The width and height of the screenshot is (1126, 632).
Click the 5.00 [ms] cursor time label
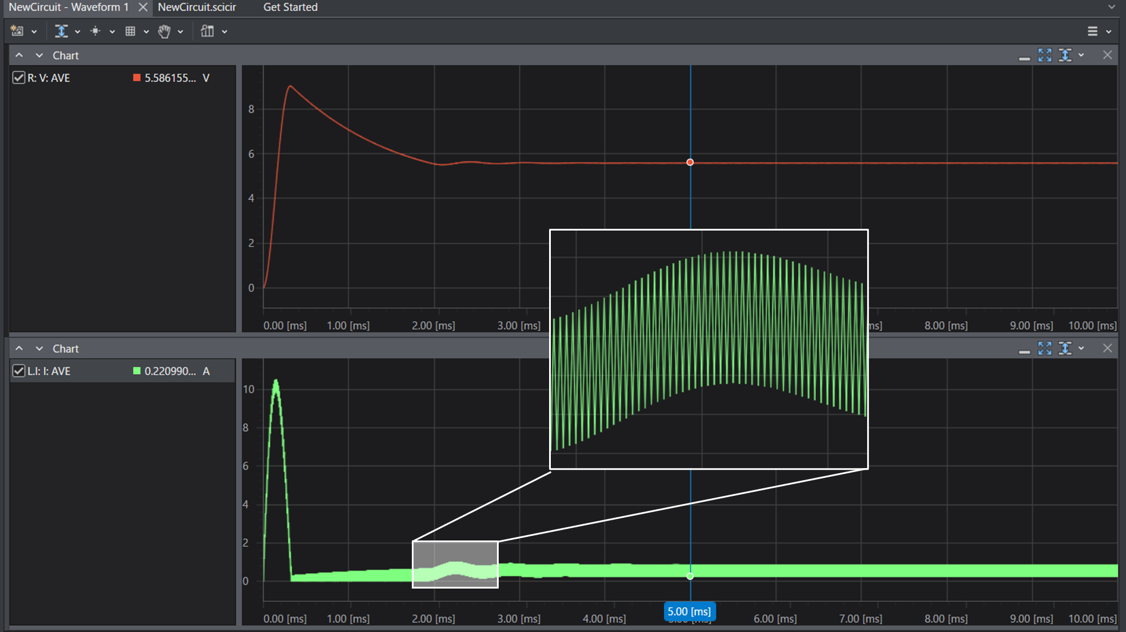689,611
